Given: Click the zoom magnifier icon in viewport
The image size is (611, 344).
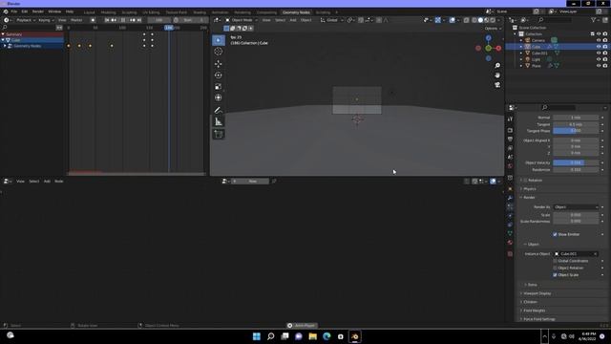Looking at the screenshot, I should [497, 66].
